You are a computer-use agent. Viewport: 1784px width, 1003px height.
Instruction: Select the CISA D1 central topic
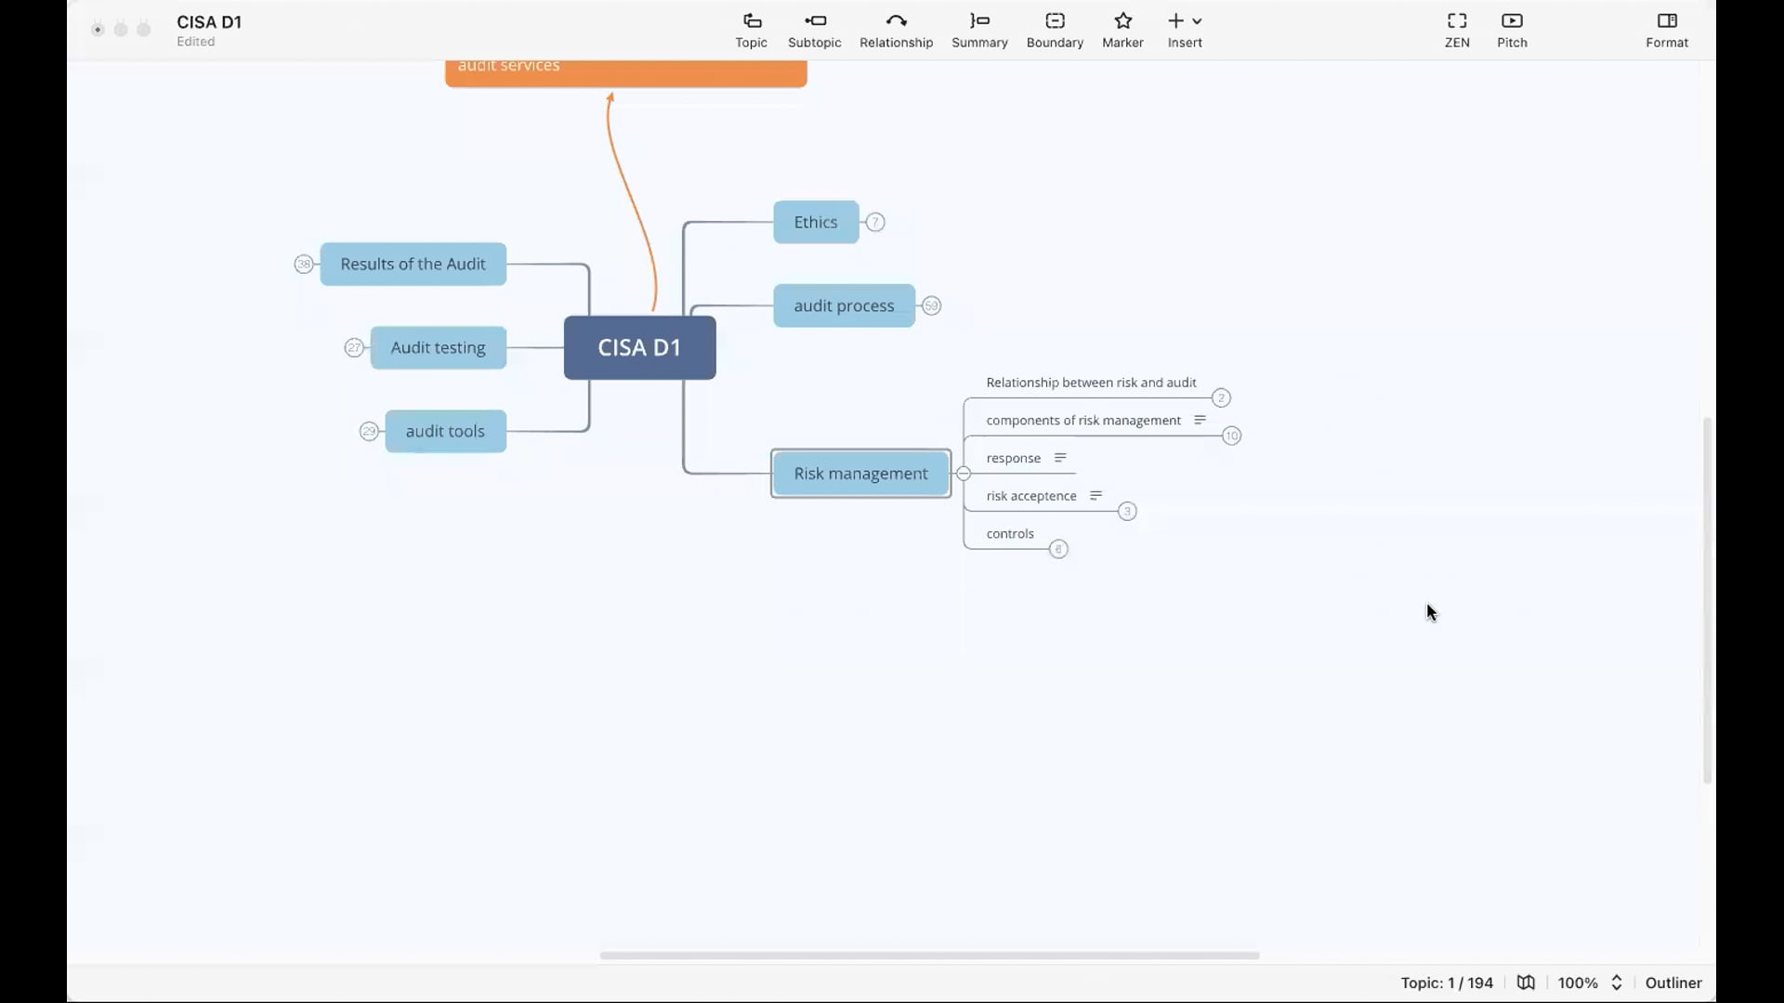[x=639, y=347]
